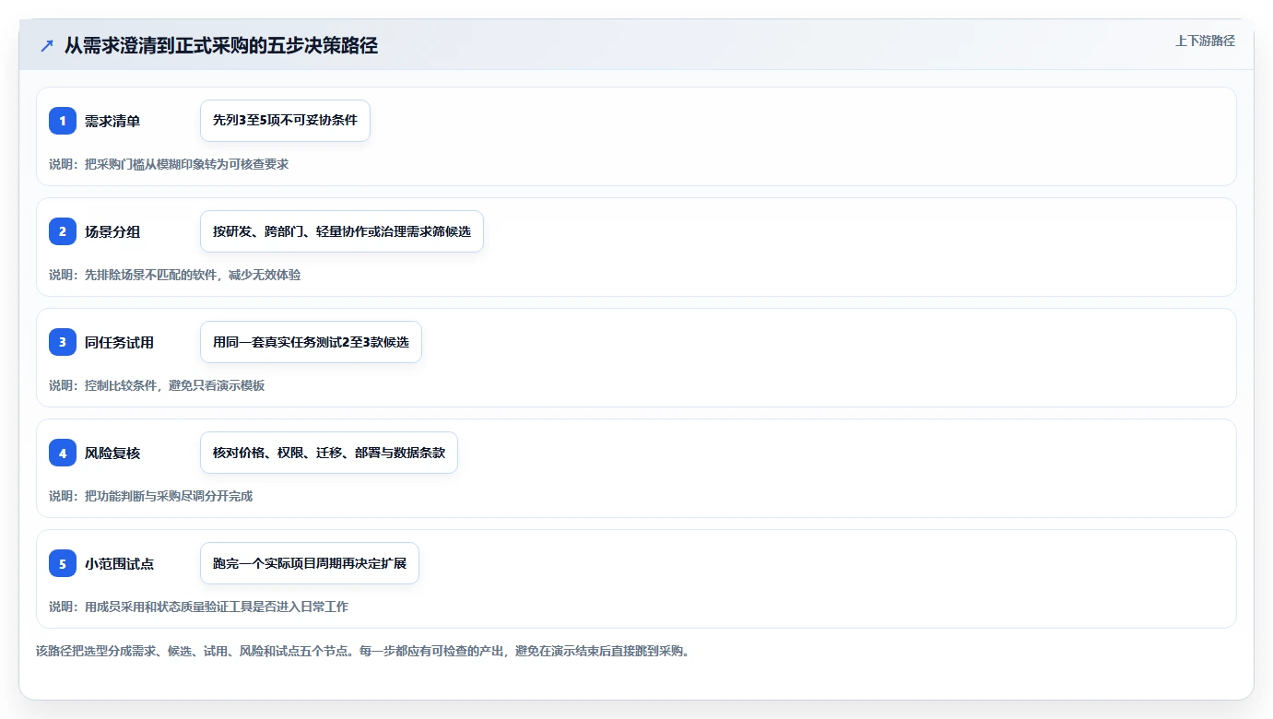
Task: Click the 场景分组 step title
Action: point(112,231)
